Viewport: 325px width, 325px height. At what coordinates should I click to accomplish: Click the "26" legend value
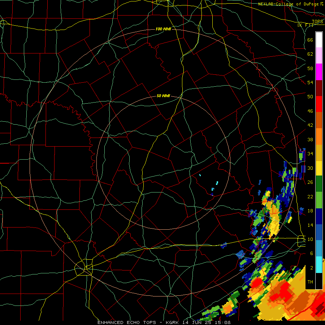[310, 182]
